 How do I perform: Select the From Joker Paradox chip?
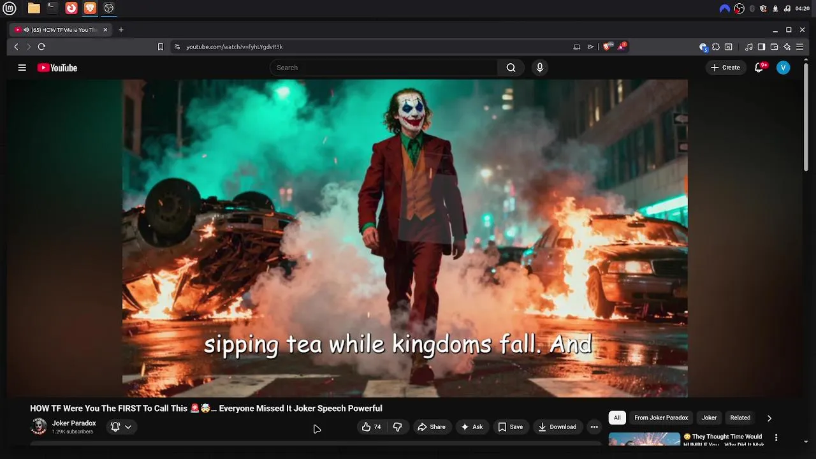[x=661, y=418]
